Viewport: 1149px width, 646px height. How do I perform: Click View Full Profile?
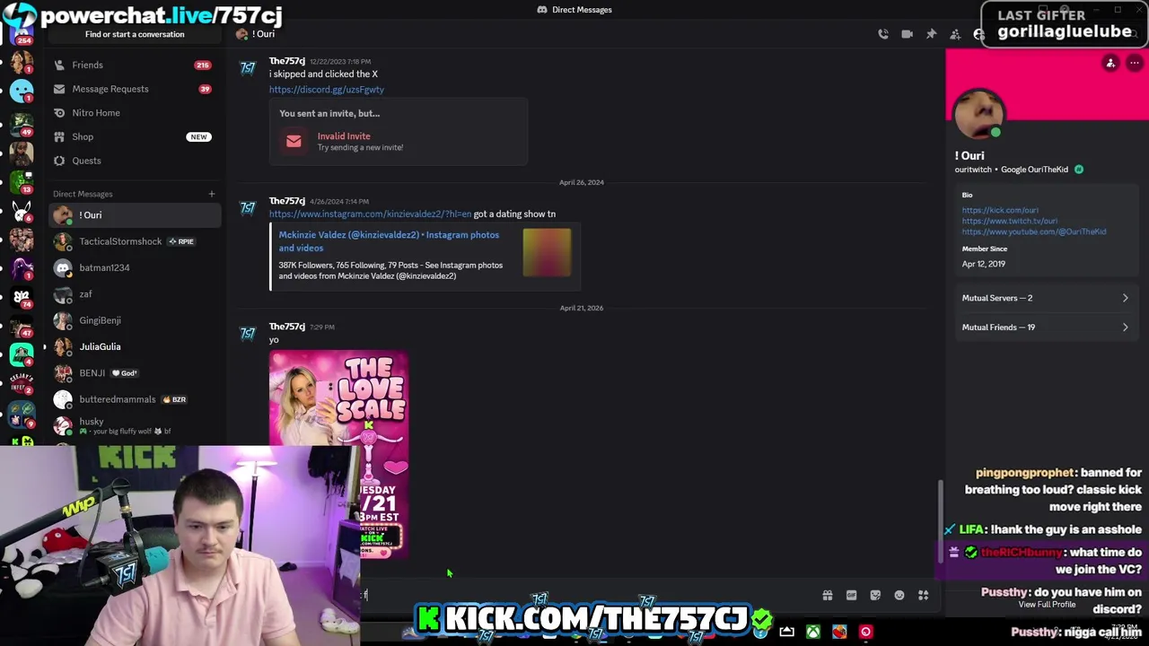pyautogui.click(x=1047, y=605)
